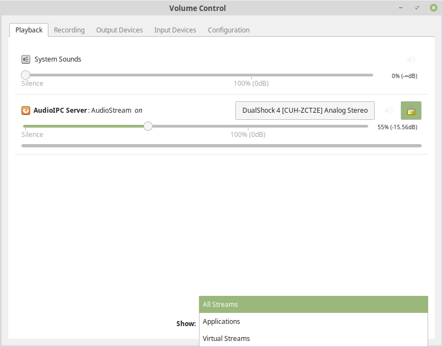
Task: Click the 55% (-15.56dB) volume readout
Action: point(397,127)
